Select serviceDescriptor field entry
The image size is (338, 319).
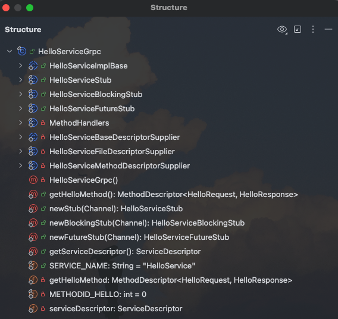[x=116, y=308]
